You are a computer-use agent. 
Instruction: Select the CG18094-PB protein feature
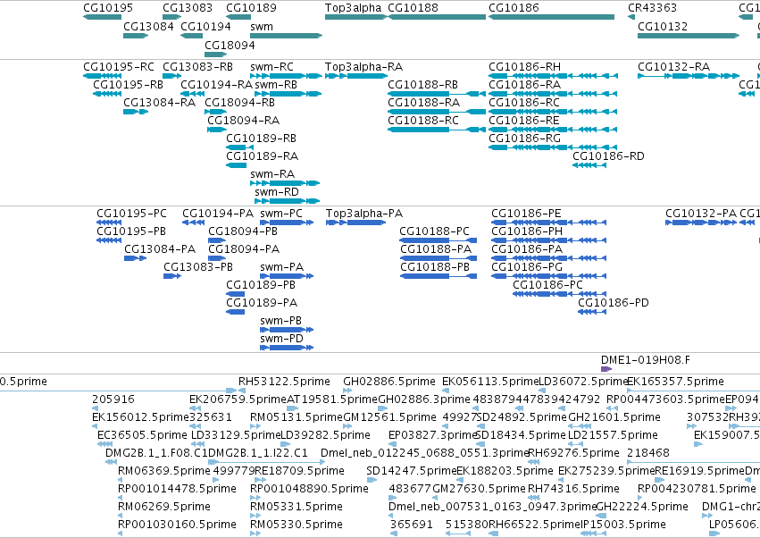click(x=217, y=240)
